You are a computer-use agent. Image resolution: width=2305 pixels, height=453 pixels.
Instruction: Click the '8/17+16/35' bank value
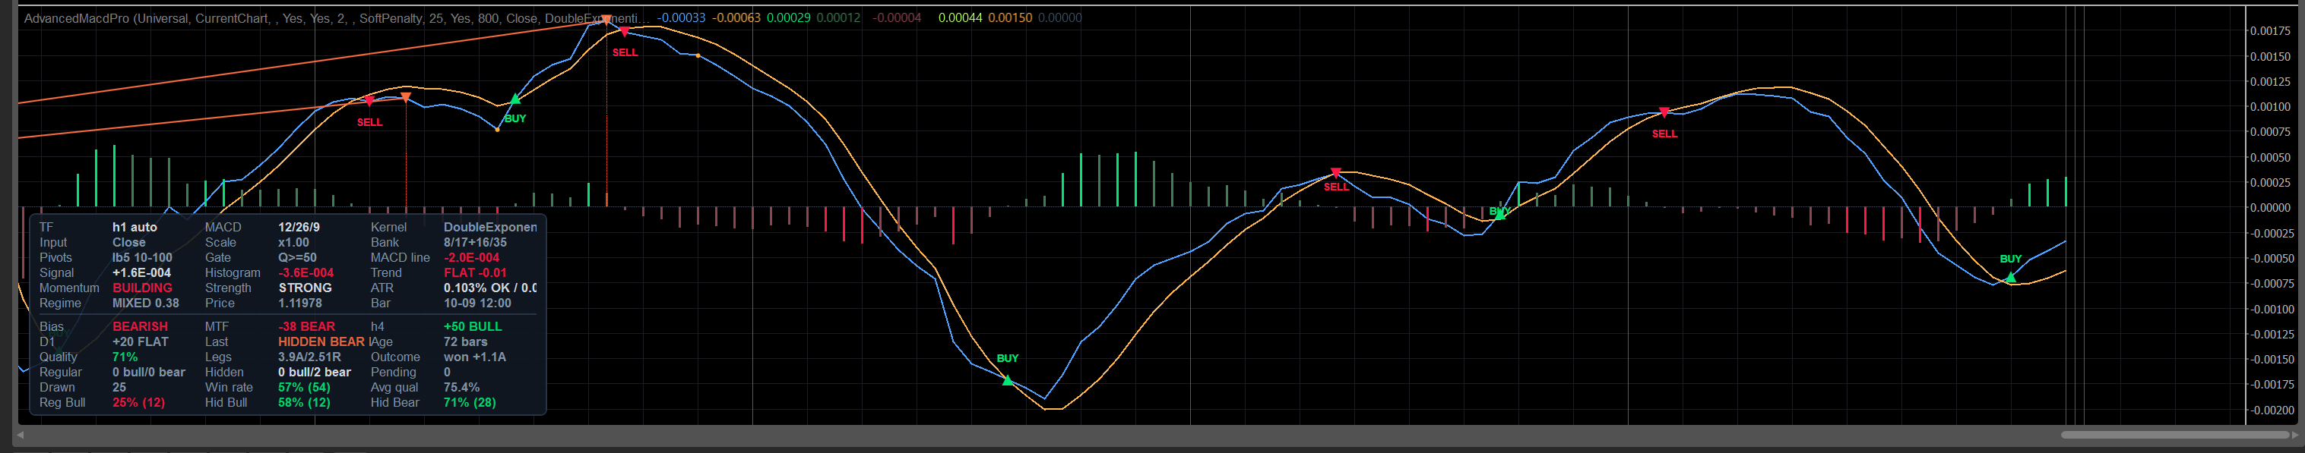tap(475, 242)
